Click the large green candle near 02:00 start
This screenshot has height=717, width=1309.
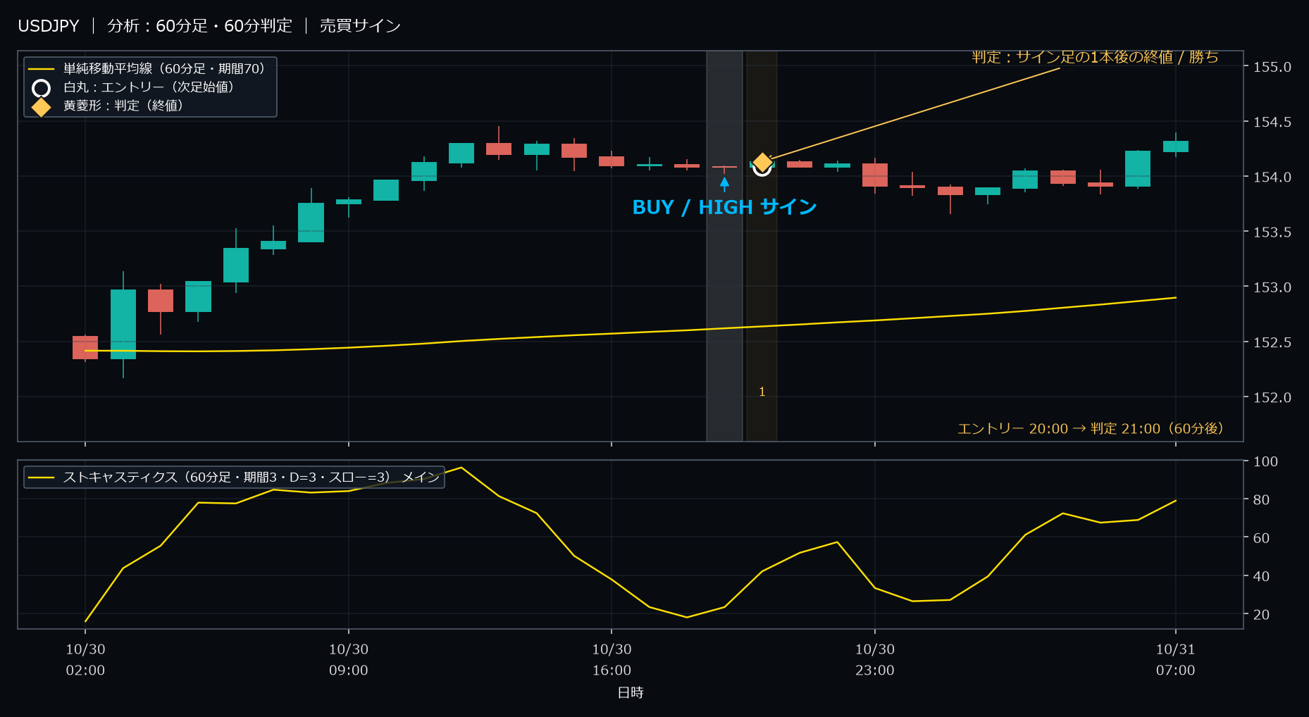(123, 324)
